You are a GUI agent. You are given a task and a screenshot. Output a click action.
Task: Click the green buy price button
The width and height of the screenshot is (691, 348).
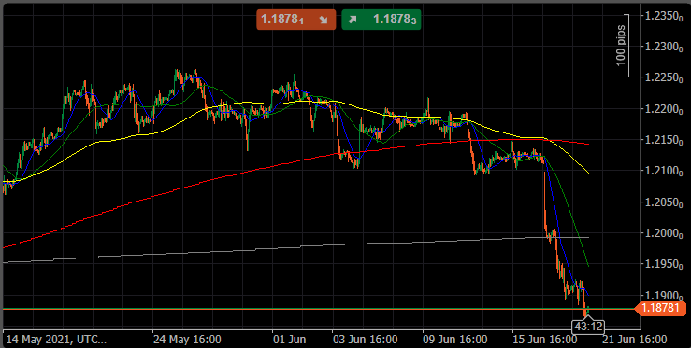click(x=381, y=20)
